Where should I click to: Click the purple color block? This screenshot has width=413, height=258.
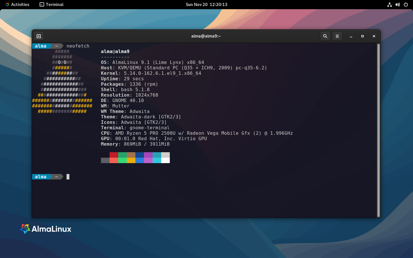[x=148, y=155]
